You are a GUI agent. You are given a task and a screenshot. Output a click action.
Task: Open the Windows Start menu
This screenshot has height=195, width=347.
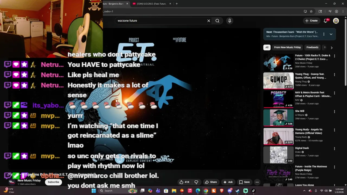pos(94,191)
